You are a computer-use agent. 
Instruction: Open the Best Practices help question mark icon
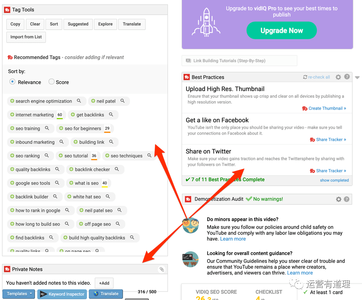347,77
